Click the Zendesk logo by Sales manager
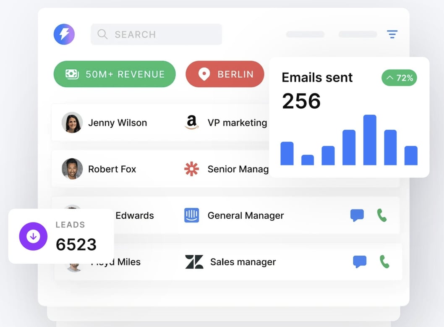Screen dimensions: 444x327 (194, 262)
